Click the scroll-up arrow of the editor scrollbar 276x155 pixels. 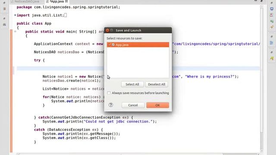pos(262,7)
